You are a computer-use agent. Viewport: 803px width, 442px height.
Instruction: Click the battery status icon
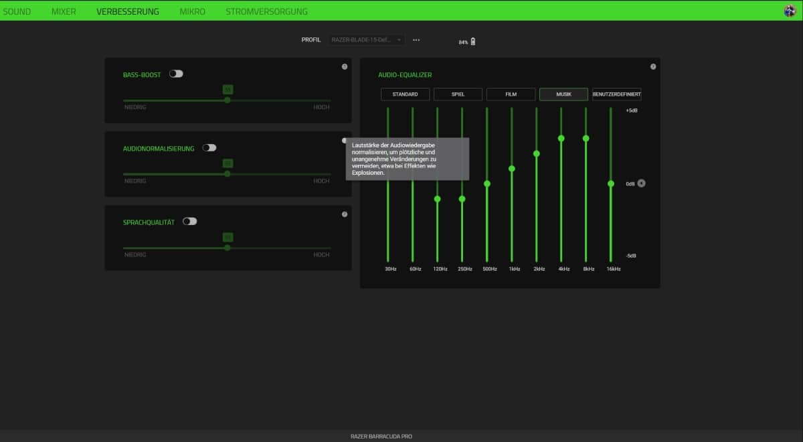(473, 42)
